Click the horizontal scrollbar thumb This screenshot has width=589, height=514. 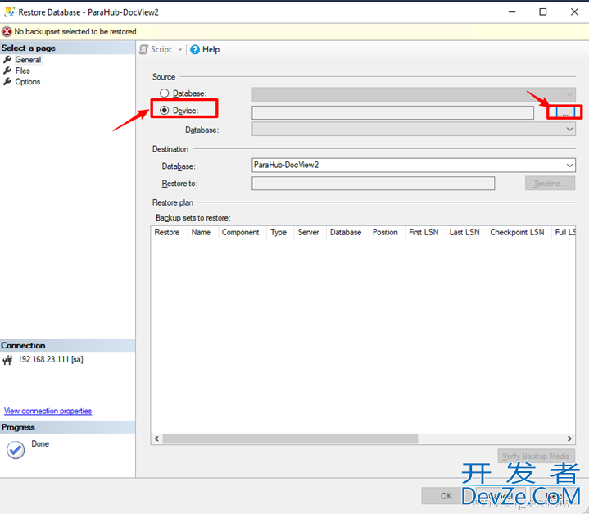(x=290, y=439)
